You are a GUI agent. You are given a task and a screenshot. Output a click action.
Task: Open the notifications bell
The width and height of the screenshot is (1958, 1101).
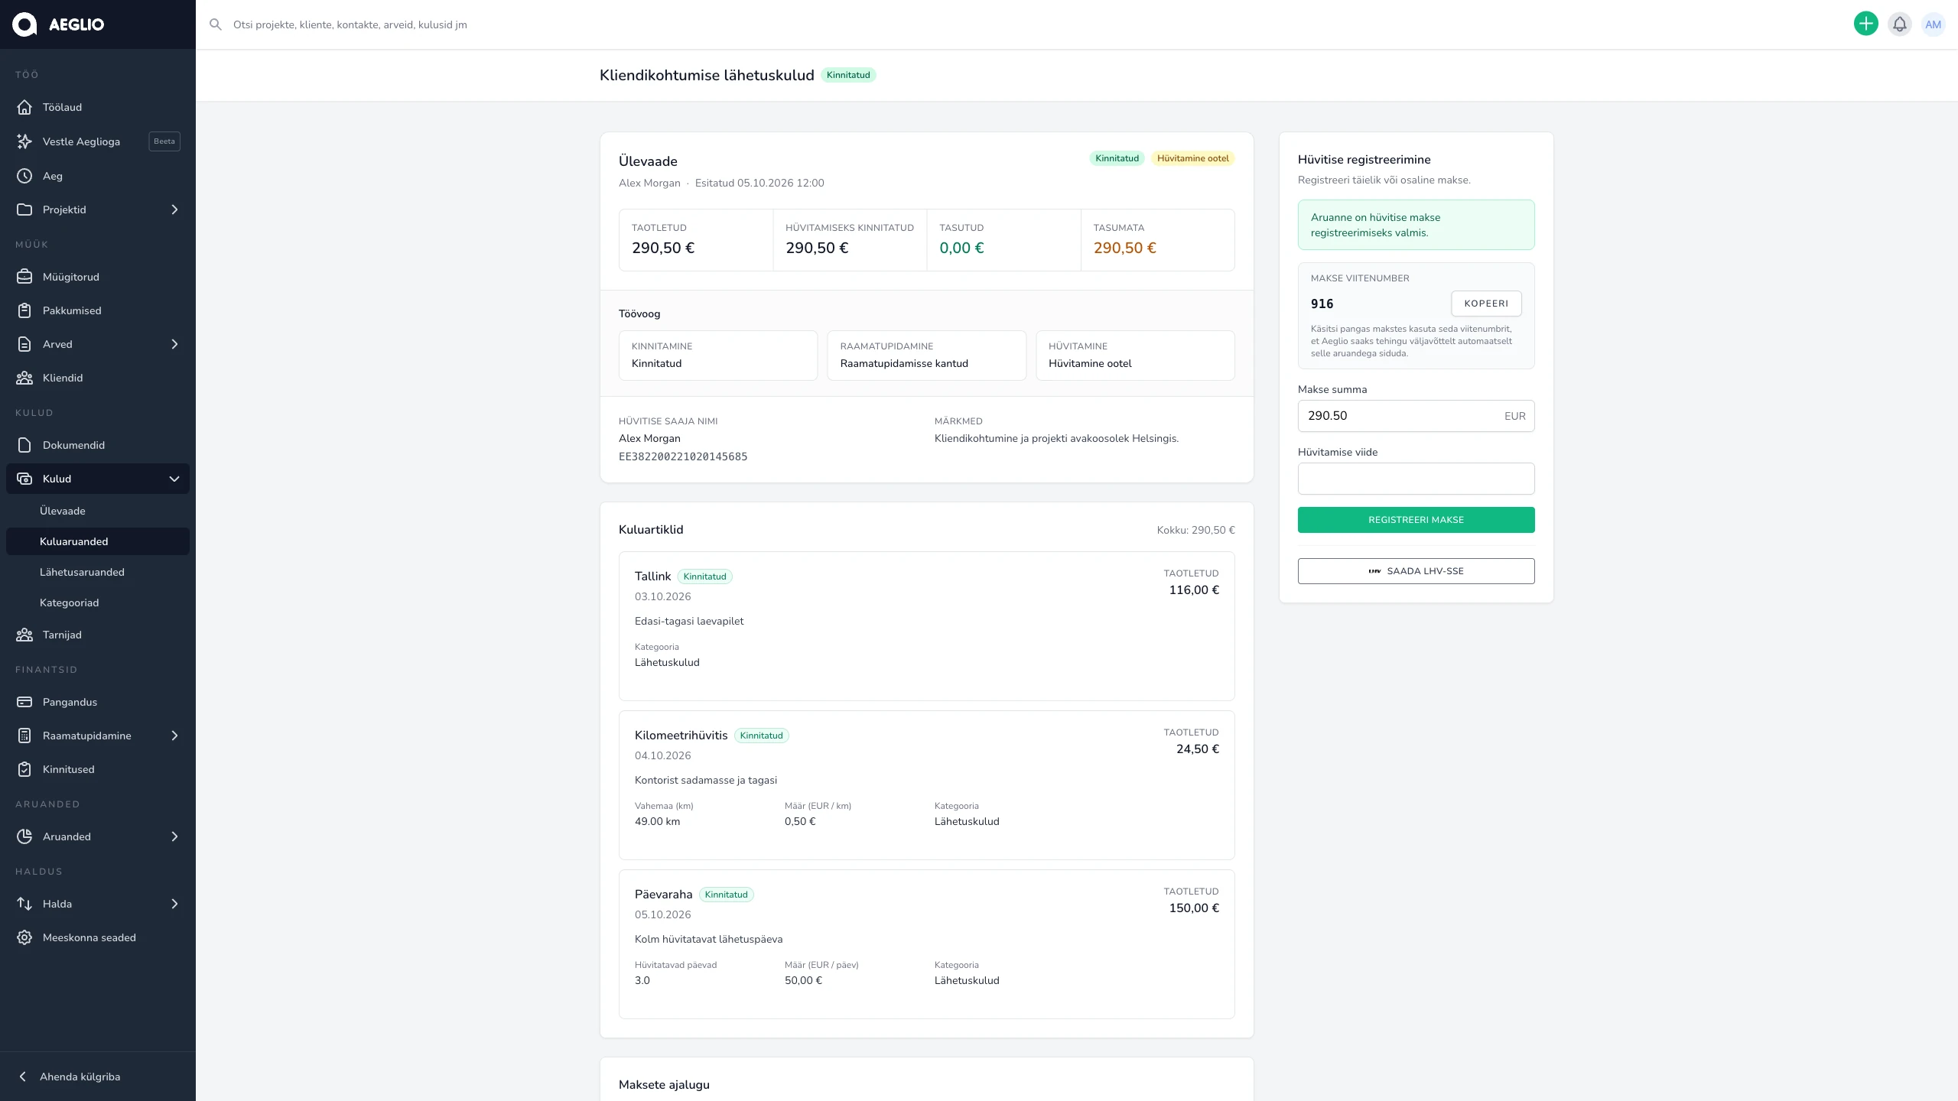pyautogui.click(x=1900, y=24)
